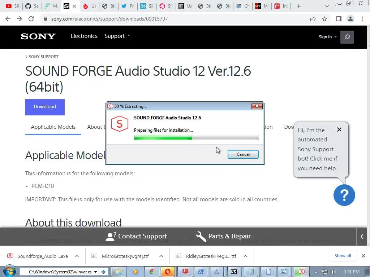The height and width of the screenshot is (277, 370).
Task: Select the Applicable Models tab
Action: pos(53,127)
